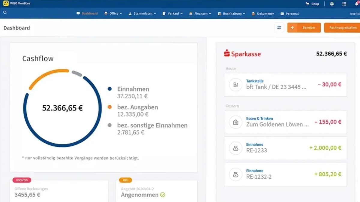The width and height of the screenshot is (360, 202).
Task: Open the apps grid icon in header
Action: click(x=344, y=4)
